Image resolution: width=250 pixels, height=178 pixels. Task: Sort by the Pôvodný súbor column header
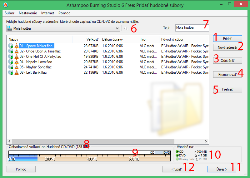[184, 39]
